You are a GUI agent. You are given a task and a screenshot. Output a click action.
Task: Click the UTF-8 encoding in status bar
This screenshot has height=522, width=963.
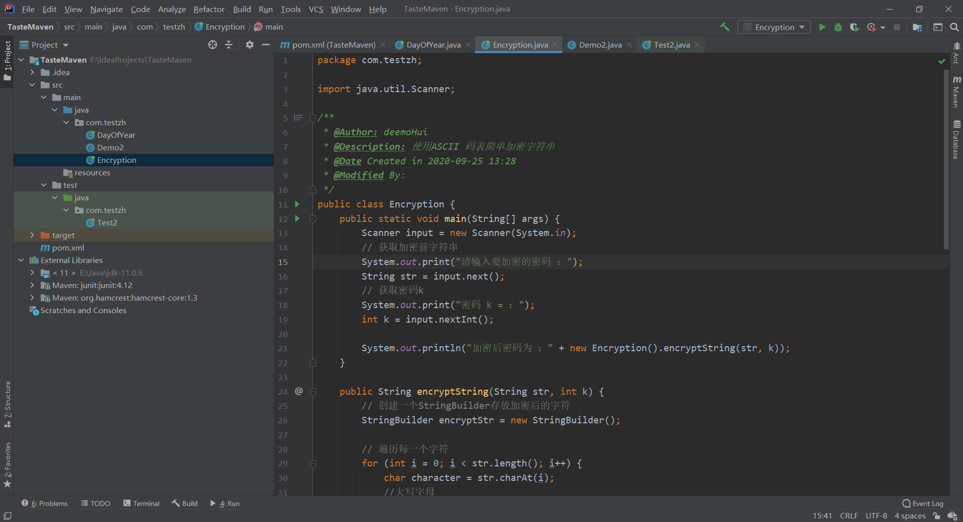point(876,515)
